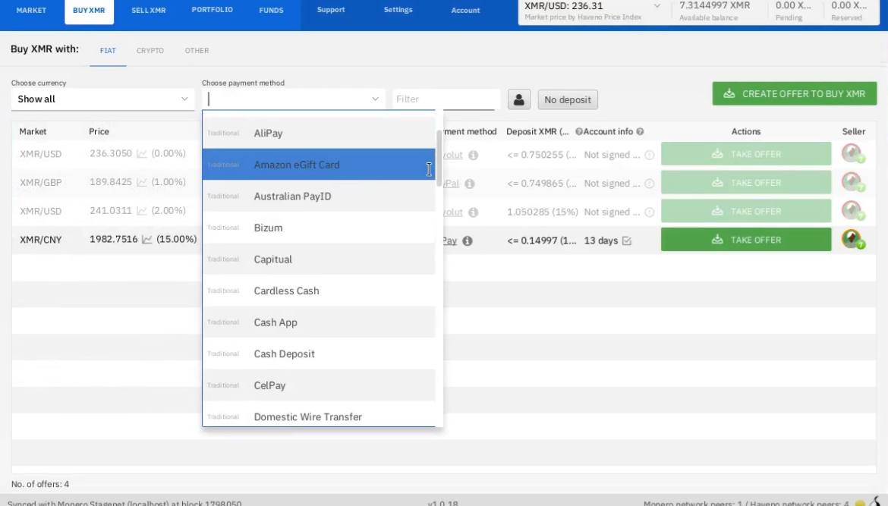
Task: Click the Filter text field
Action: (x=446, y=99)
